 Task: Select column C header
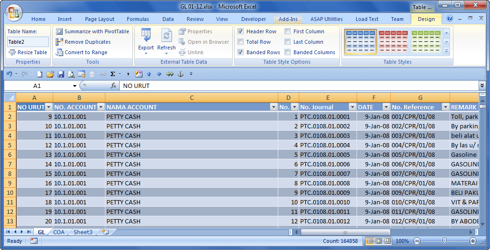191,97
